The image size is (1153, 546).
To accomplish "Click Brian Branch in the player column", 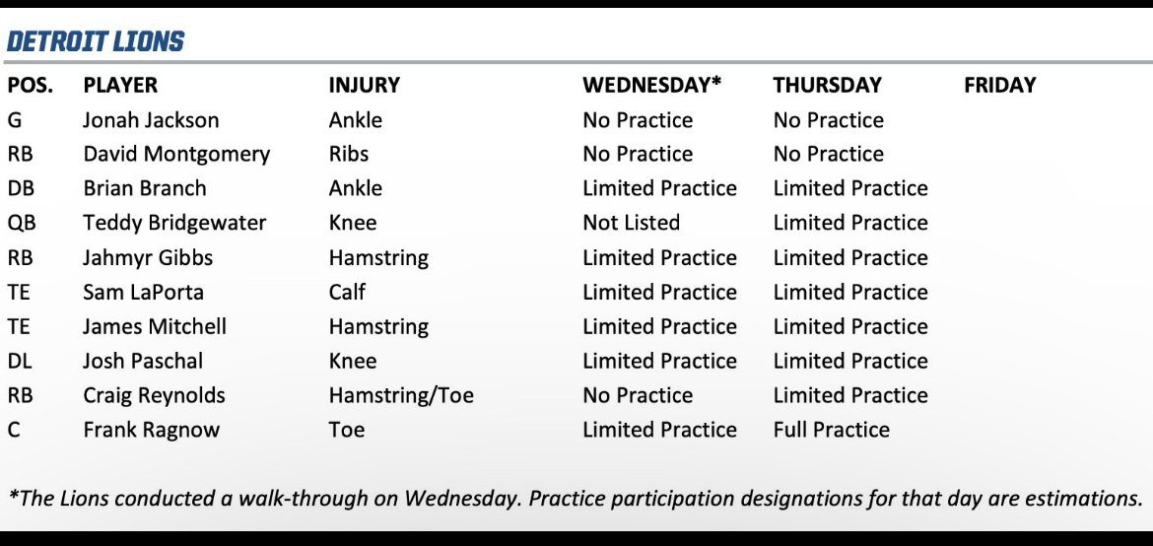I will pyautogui.click(x=145, y=188).
